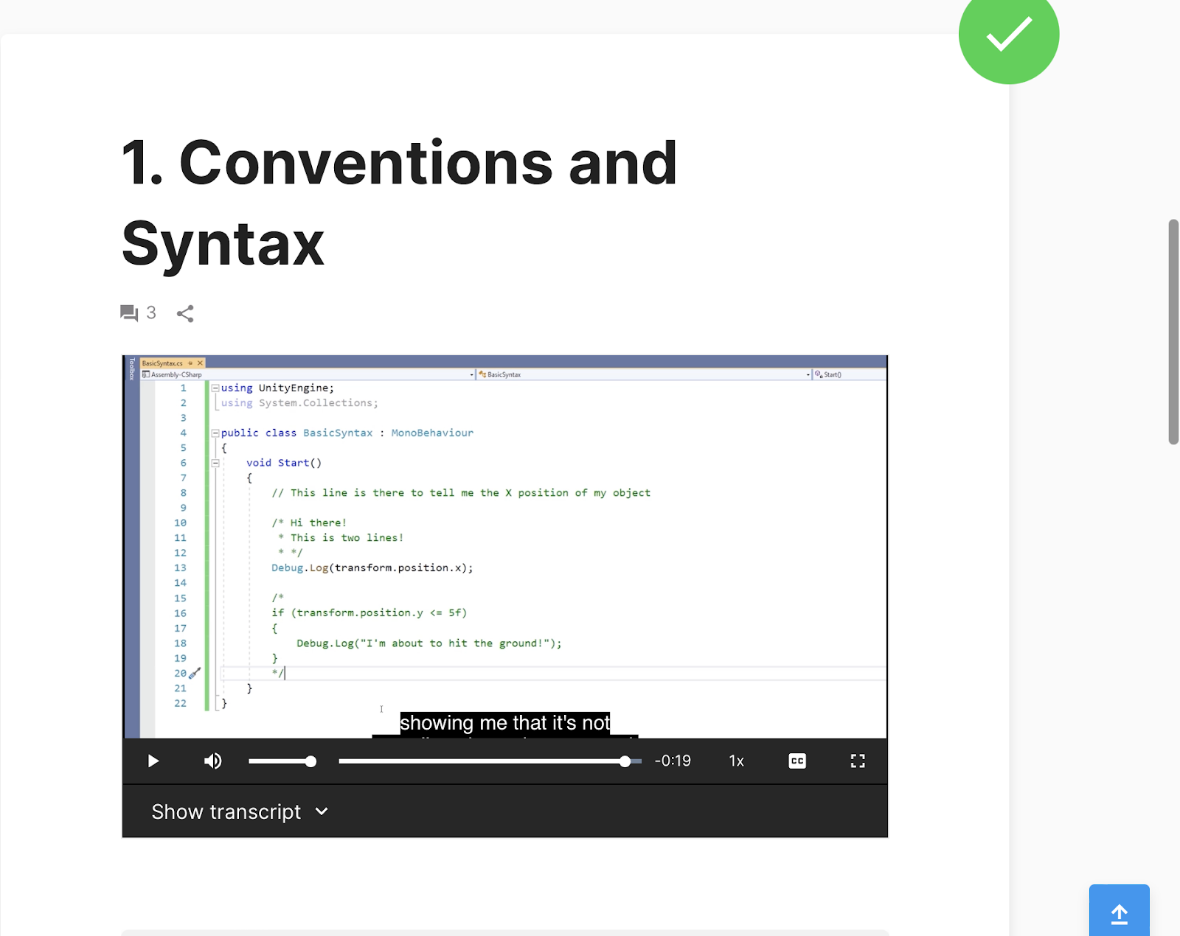Viewport: 1180px width, 936px height.
Task: Share this tutorial via the share icon
Action: point(185,313)
